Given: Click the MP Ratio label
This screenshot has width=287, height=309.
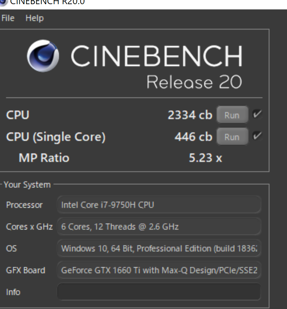Looking at the screenshot, I should (x=44, y=158).
